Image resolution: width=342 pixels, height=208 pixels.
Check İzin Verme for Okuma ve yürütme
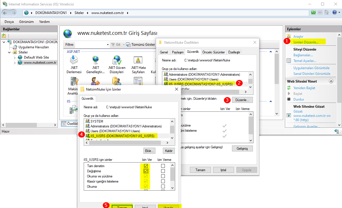point(163,176)
